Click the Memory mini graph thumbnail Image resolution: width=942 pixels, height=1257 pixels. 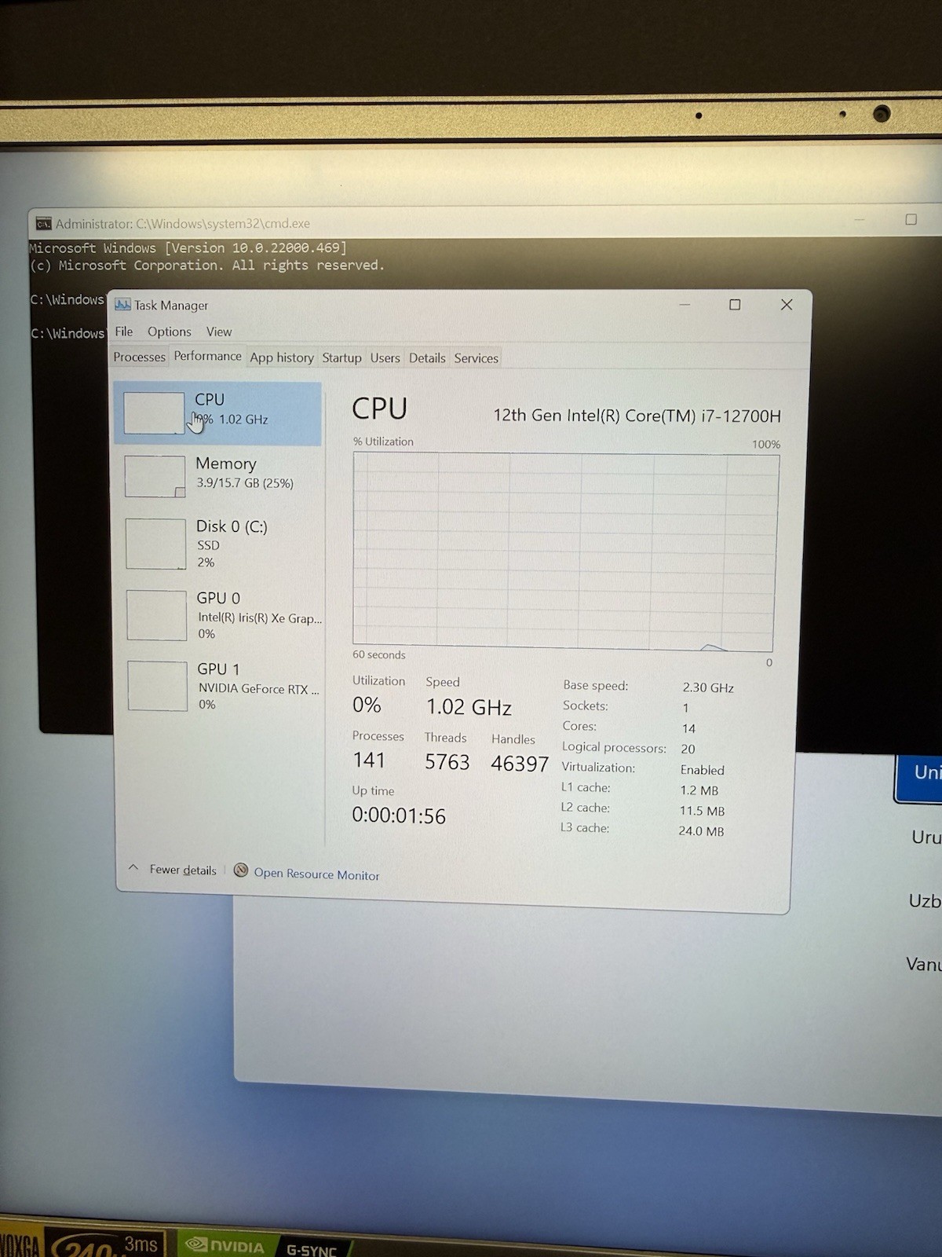(x=155, y=476)
